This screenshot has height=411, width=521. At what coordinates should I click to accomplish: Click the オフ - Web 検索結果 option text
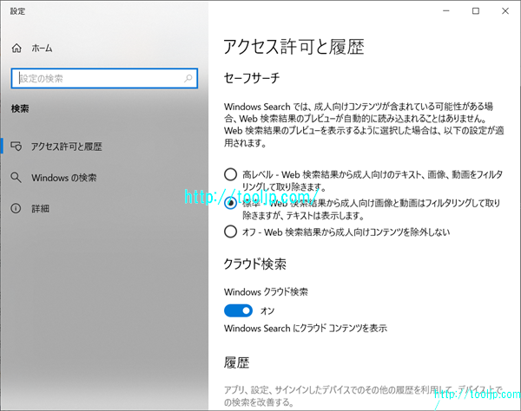tap(346, 232)
